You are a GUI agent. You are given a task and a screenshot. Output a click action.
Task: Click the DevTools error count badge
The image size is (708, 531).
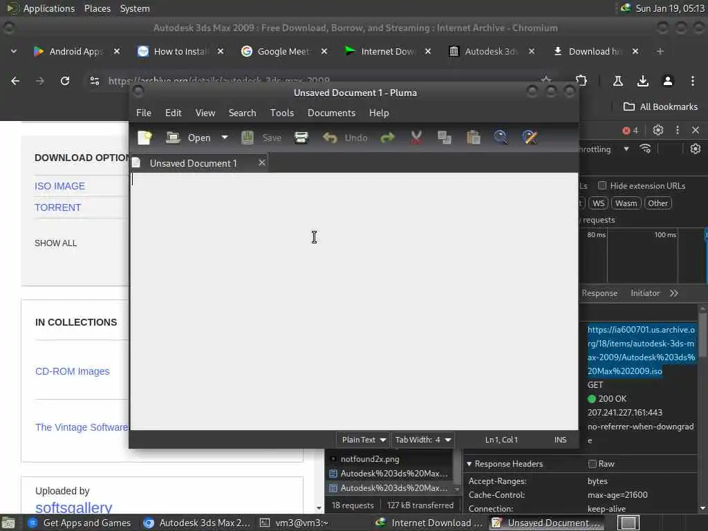(x=631, y=131)
